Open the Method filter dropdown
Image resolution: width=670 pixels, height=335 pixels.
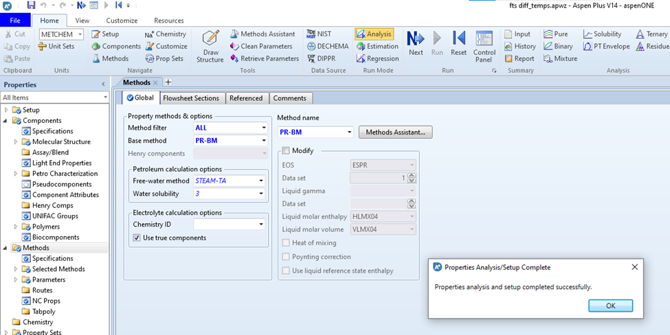[264, 128]
